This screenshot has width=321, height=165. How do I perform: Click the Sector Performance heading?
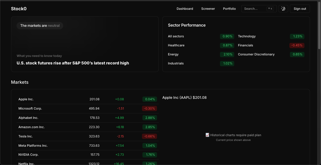point(187,25)
